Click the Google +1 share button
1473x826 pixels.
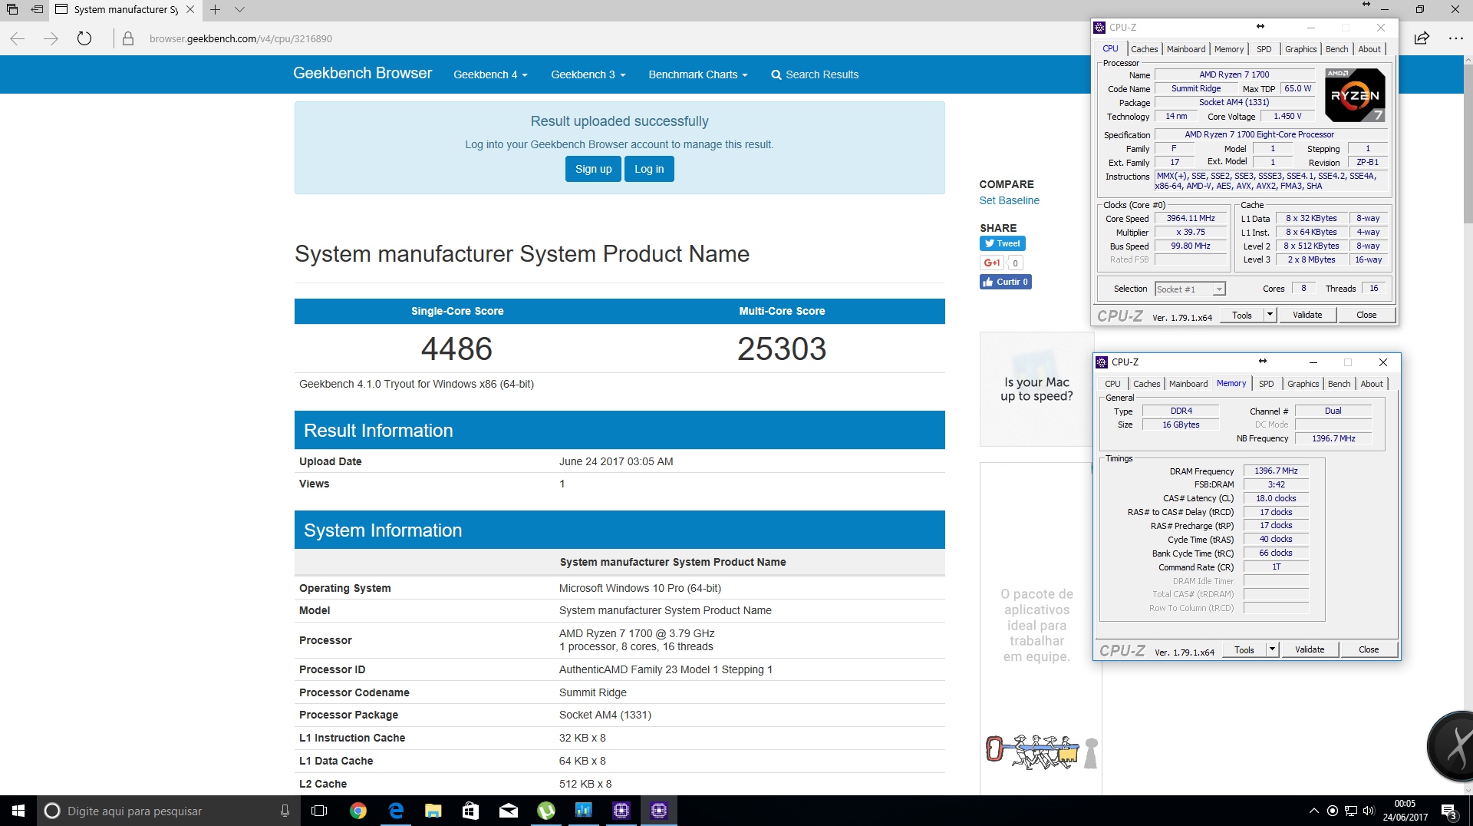point(991,263)
